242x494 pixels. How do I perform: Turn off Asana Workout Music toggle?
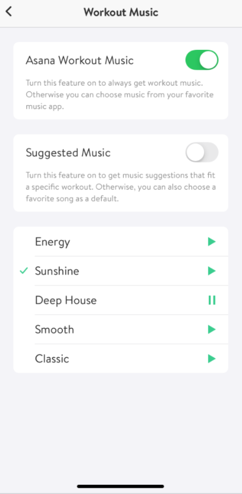coord(201,60)
